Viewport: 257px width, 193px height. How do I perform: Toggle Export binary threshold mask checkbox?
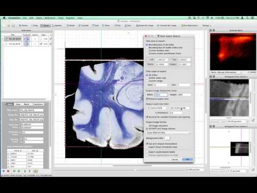click(x=147, y=147)
